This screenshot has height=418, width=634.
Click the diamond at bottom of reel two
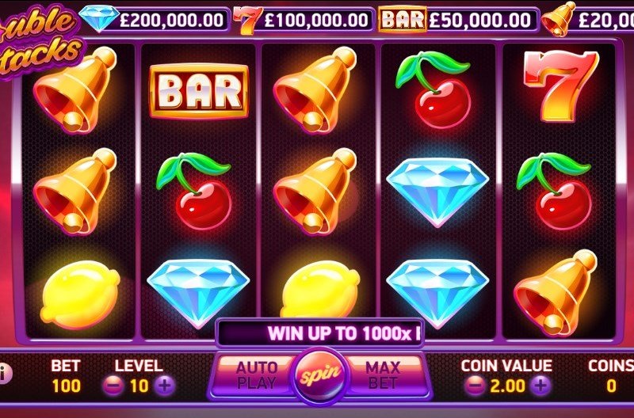(198, 292)
